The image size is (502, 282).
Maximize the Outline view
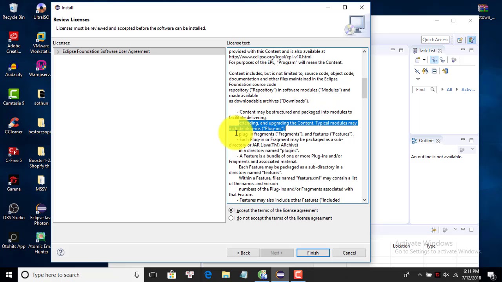[471, 140]
